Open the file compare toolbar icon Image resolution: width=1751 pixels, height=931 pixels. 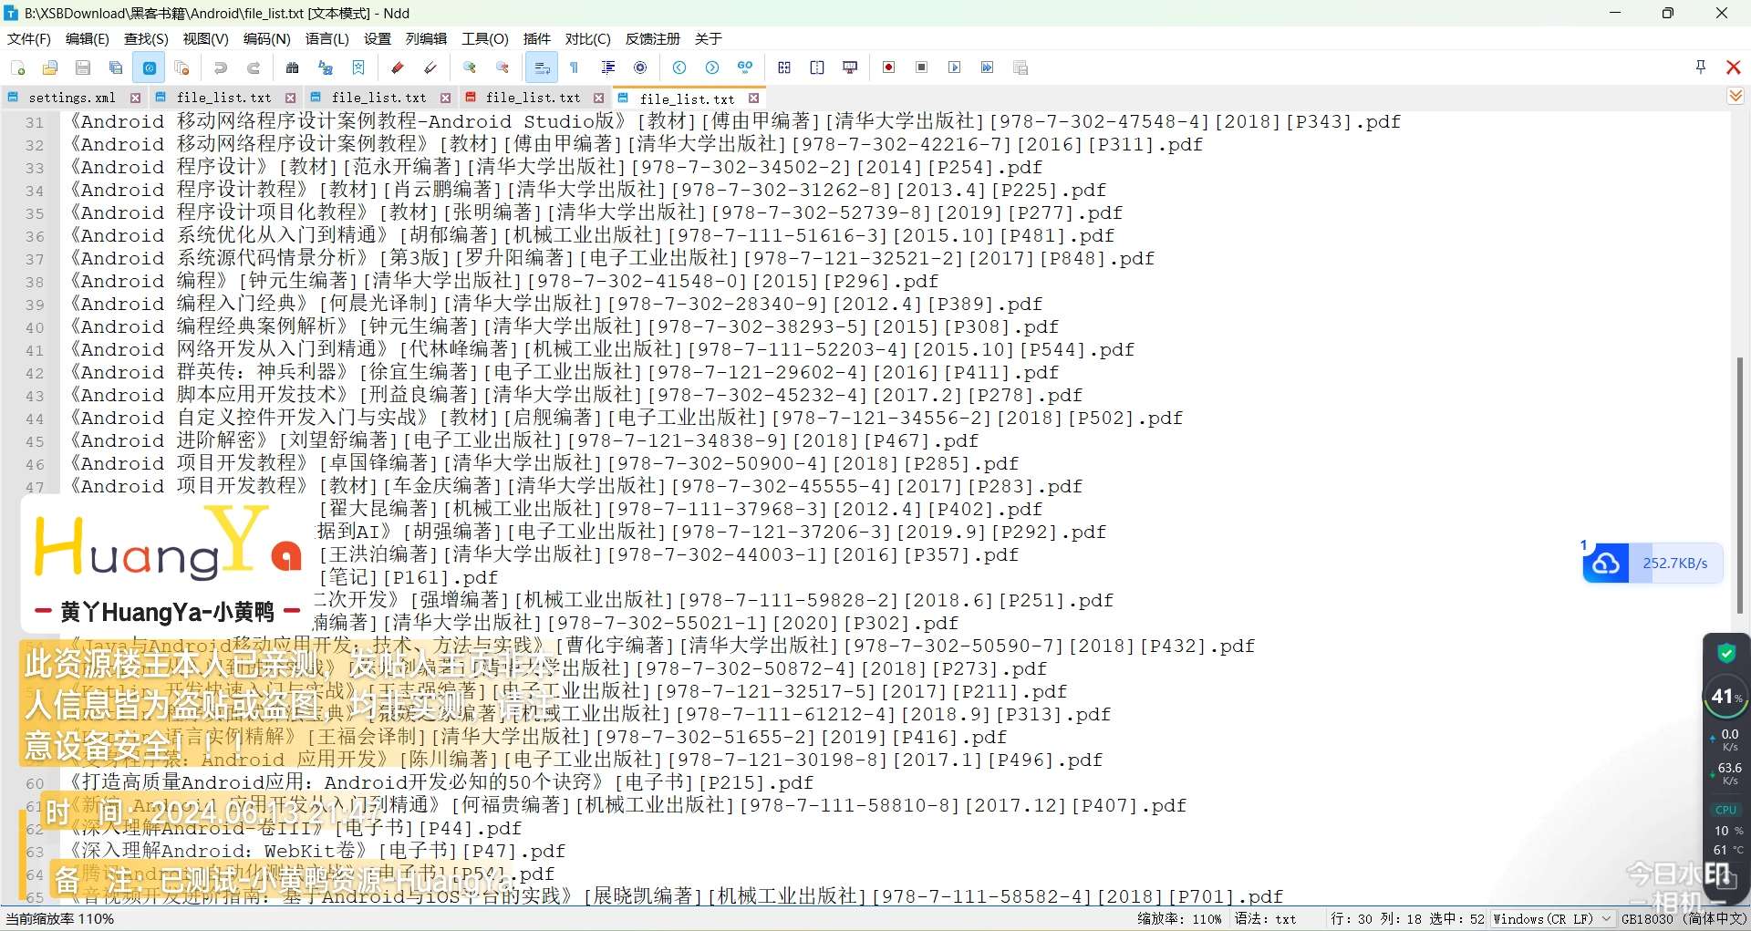[x=784, y=67]
